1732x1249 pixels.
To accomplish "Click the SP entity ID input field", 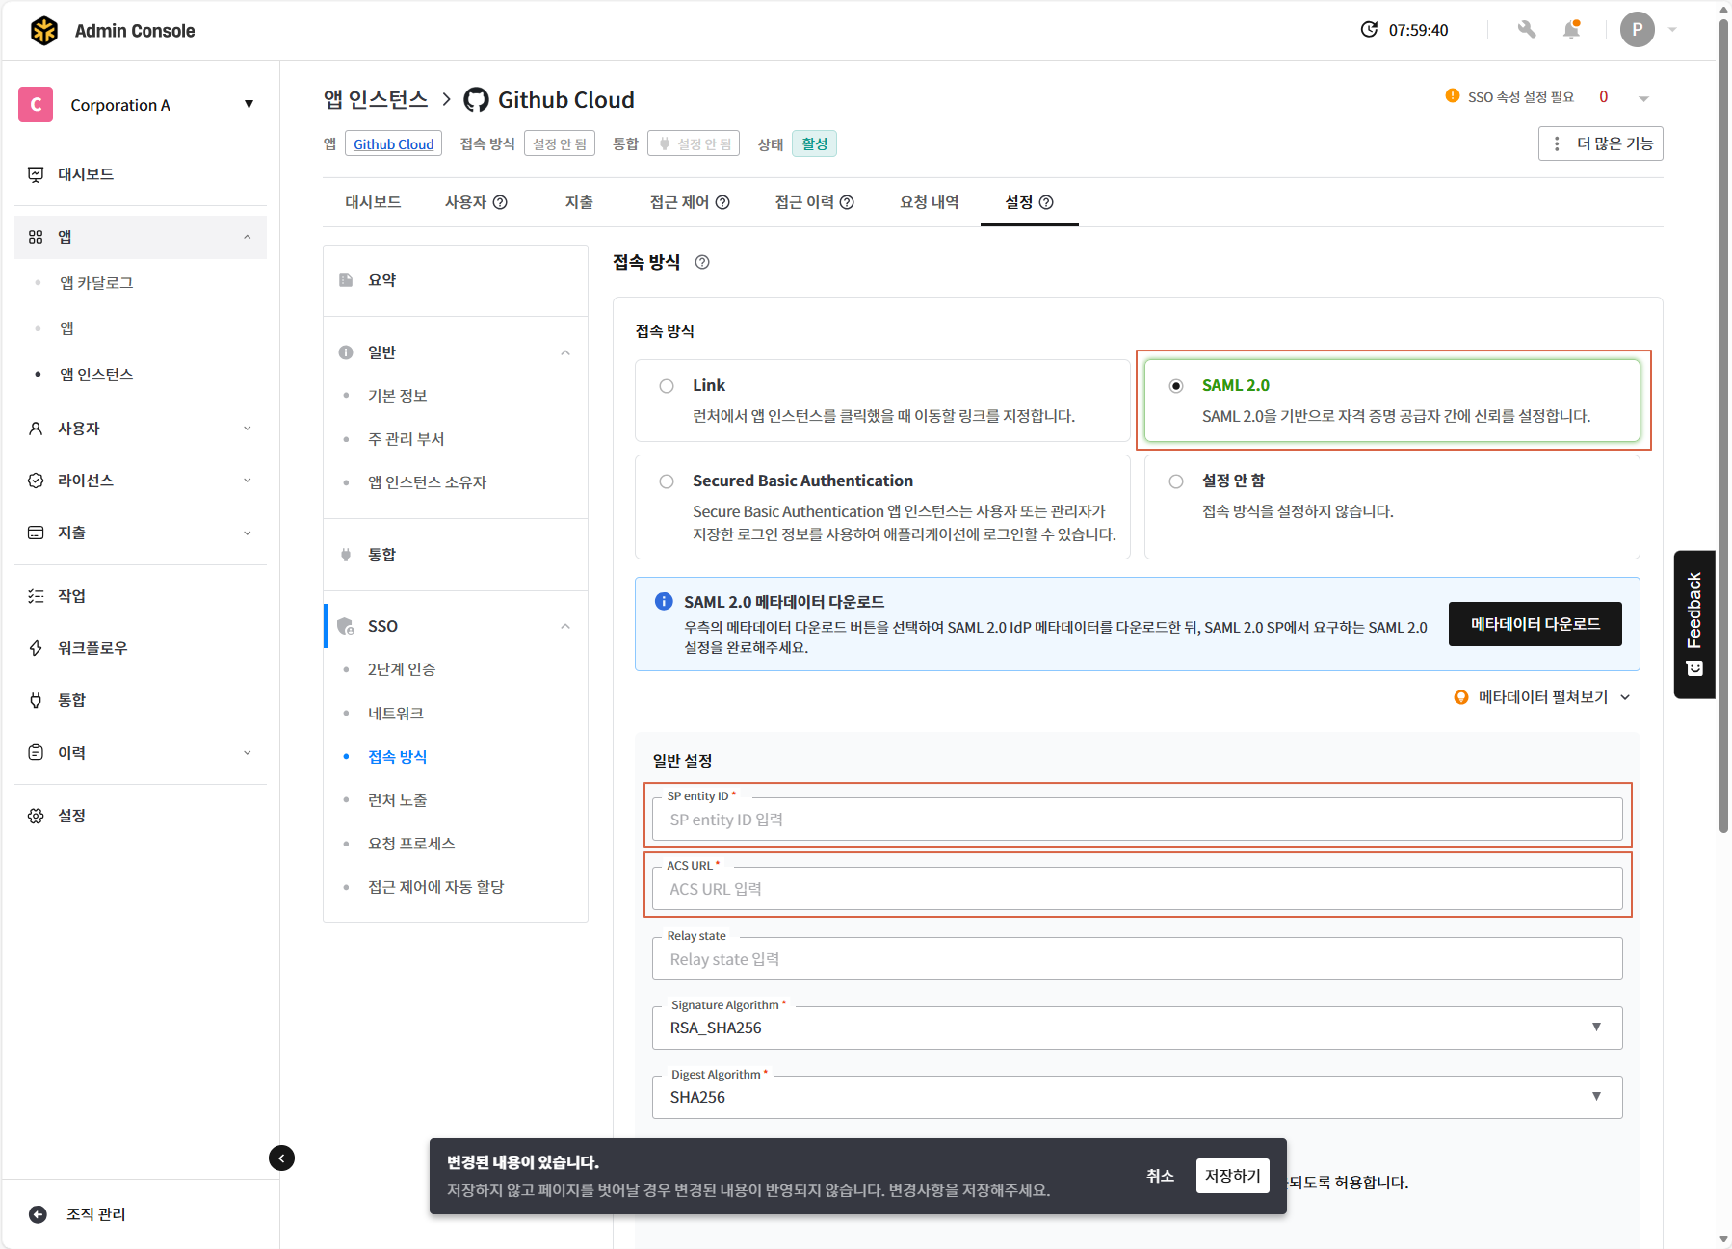I will tap(1137, 820).
